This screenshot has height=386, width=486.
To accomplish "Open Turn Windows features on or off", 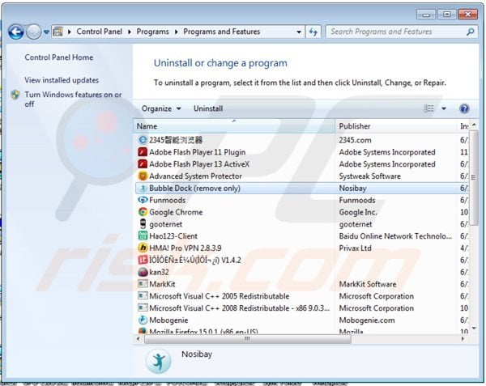I will [73, 99].
